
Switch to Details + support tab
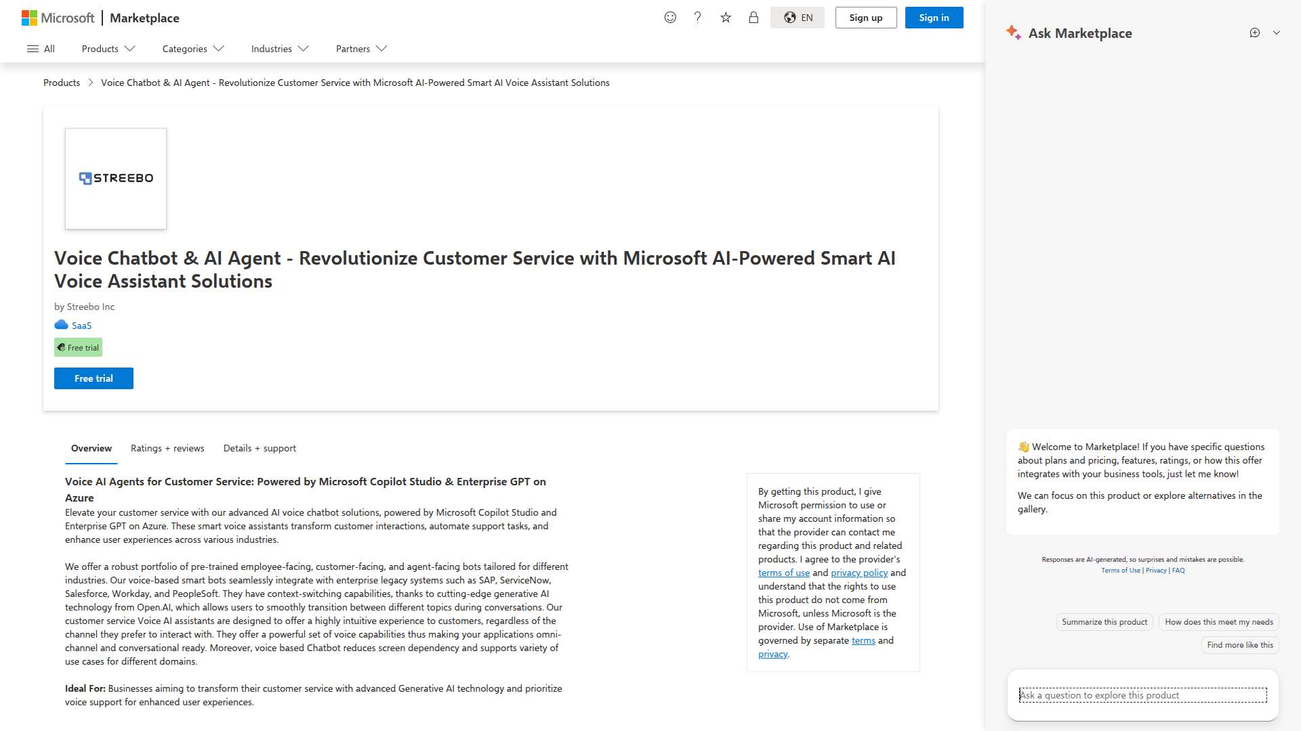click(x=260, y=448)
